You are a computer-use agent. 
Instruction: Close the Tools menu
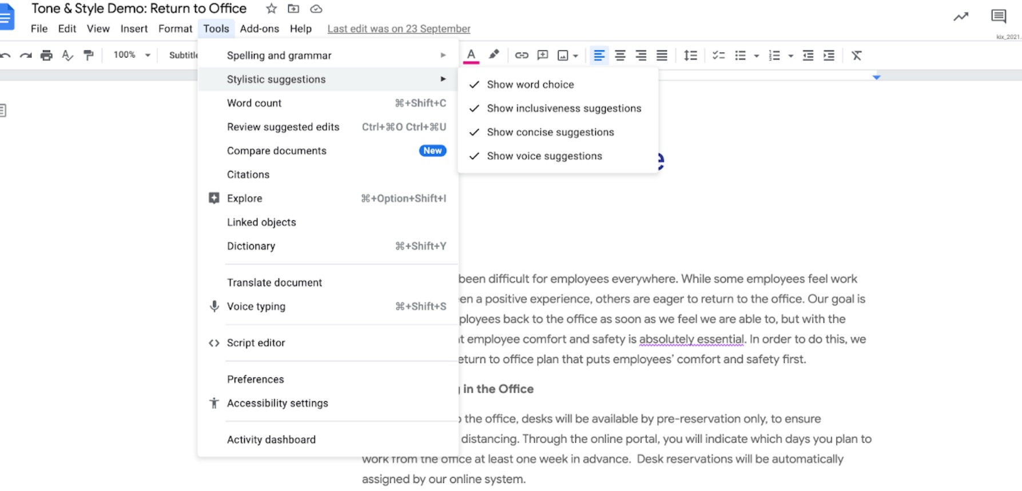point(216,29)
